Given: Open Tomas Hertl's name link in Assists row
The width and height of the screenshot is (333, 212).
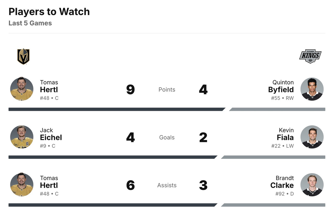Looking at the screenshot, I should pyautogui.click(x=49, y=185).
